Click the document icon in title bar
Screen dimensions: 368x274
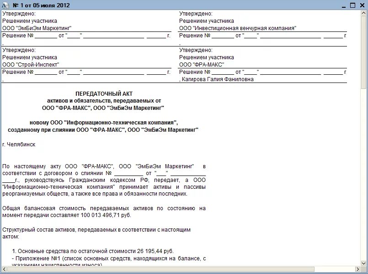[5, 5]
